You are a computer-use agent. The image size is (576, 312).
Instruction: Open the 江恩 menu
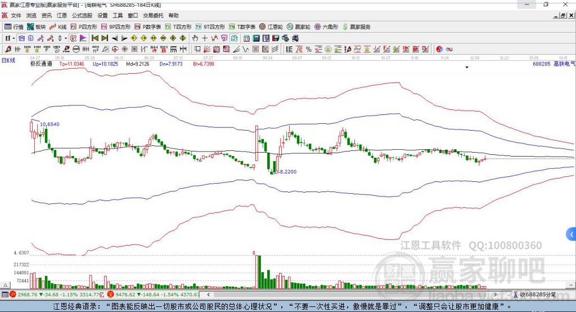click(x=62, y=15)
